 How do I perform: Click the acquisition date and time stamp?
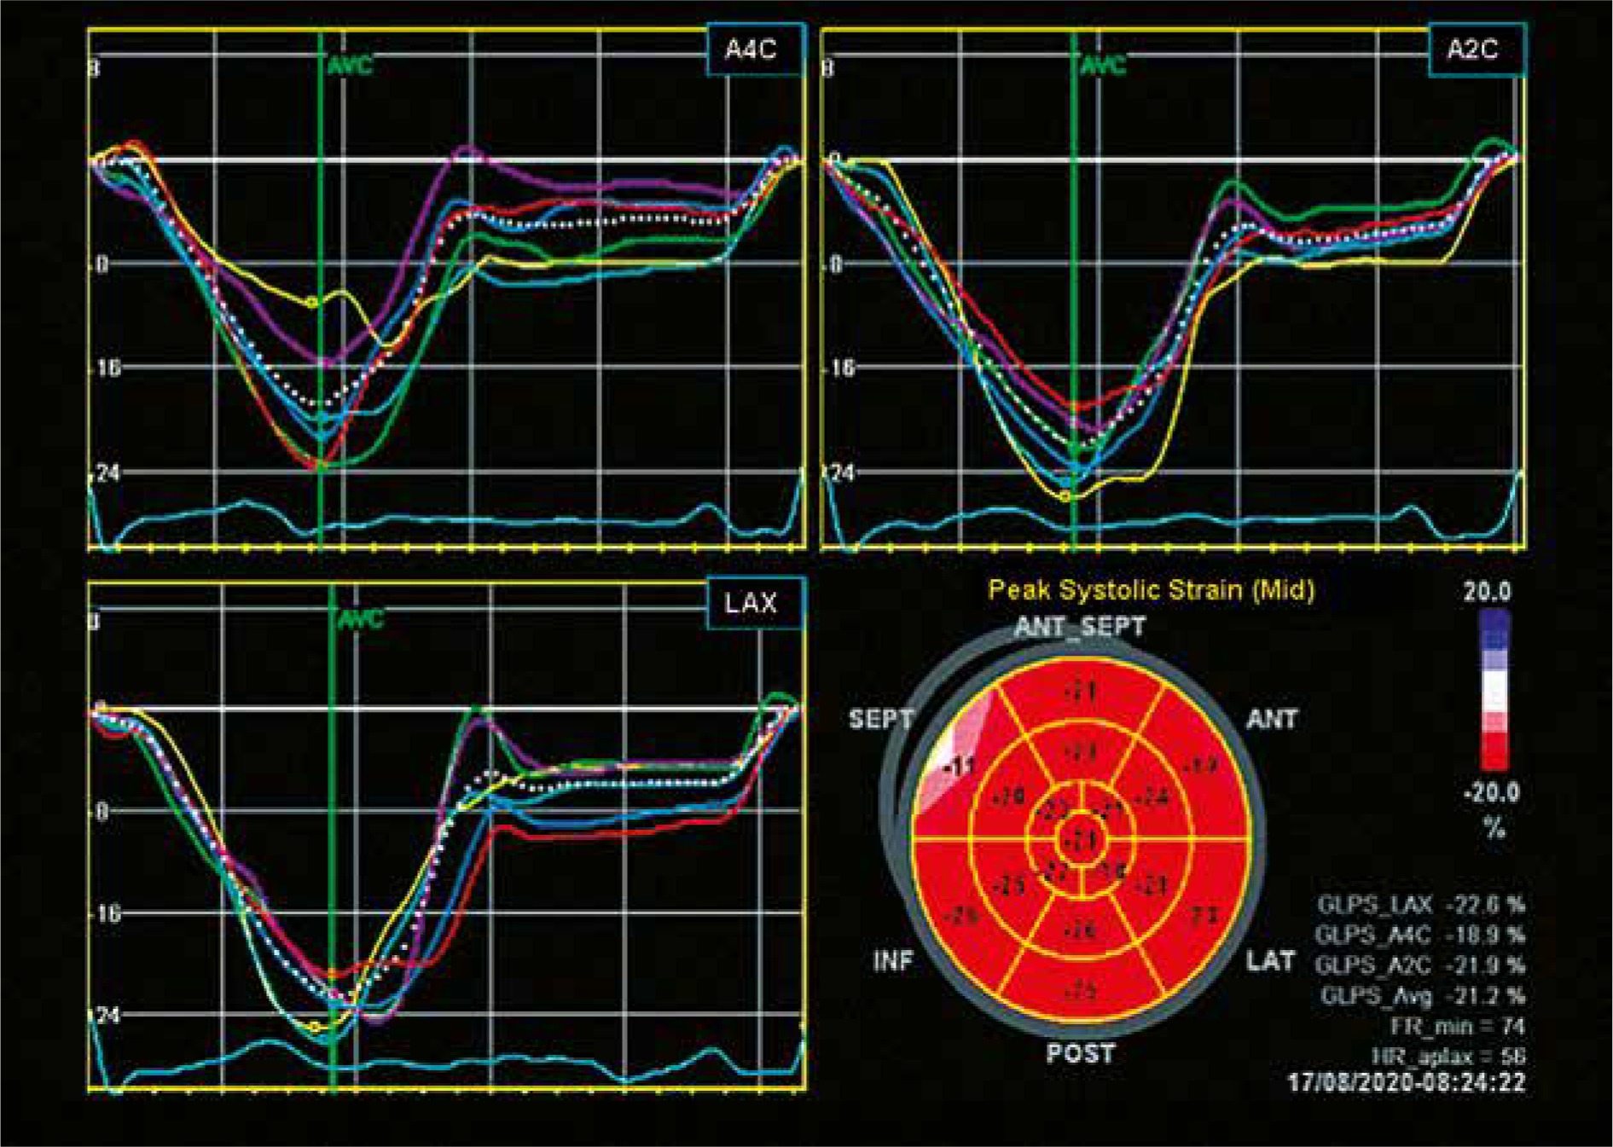1406,1083
